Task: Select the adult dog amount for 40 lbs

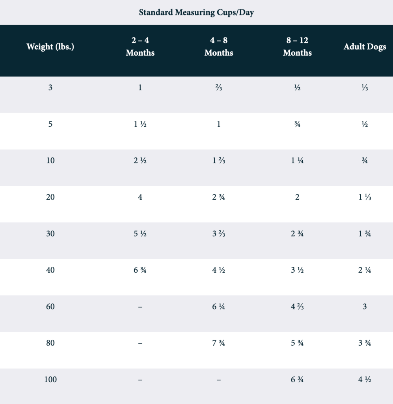Action: point(365,270)
